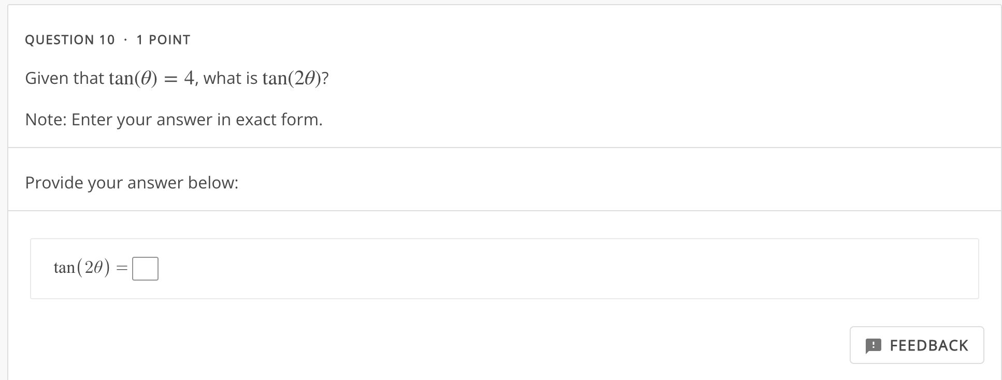
Task: Click the 'QUESTION 10' heading label
Action: click(x=69, y=39)
